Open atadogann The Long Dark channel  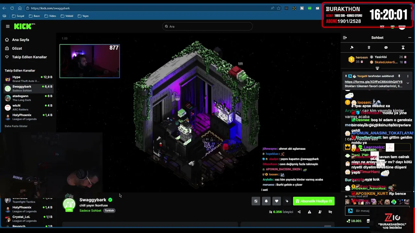pyautogui.click(x=29, y=98)
